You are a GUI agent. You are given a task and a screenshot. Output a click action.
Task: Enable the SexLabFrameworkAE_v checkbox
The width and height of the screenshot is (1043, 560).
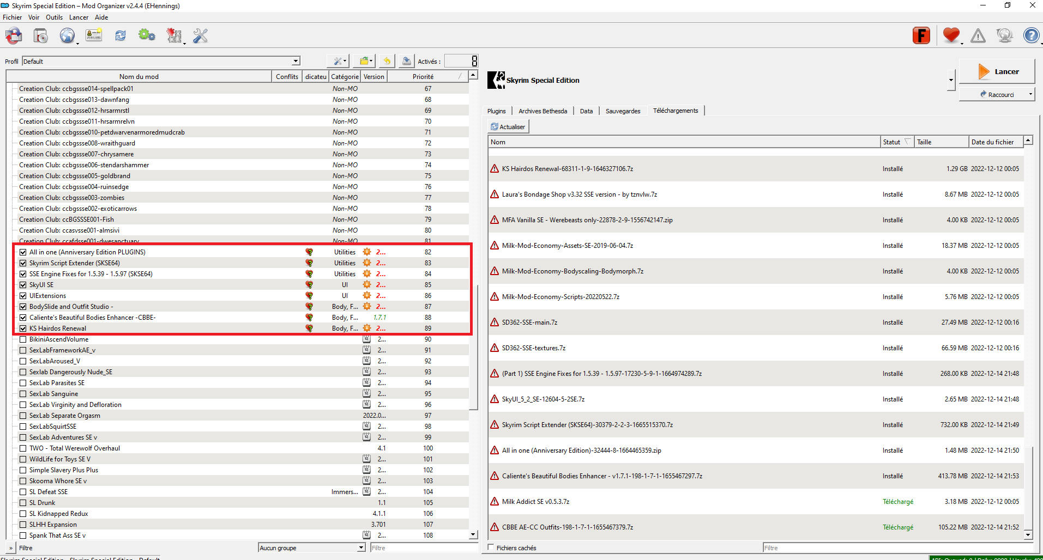click(23, 350)
